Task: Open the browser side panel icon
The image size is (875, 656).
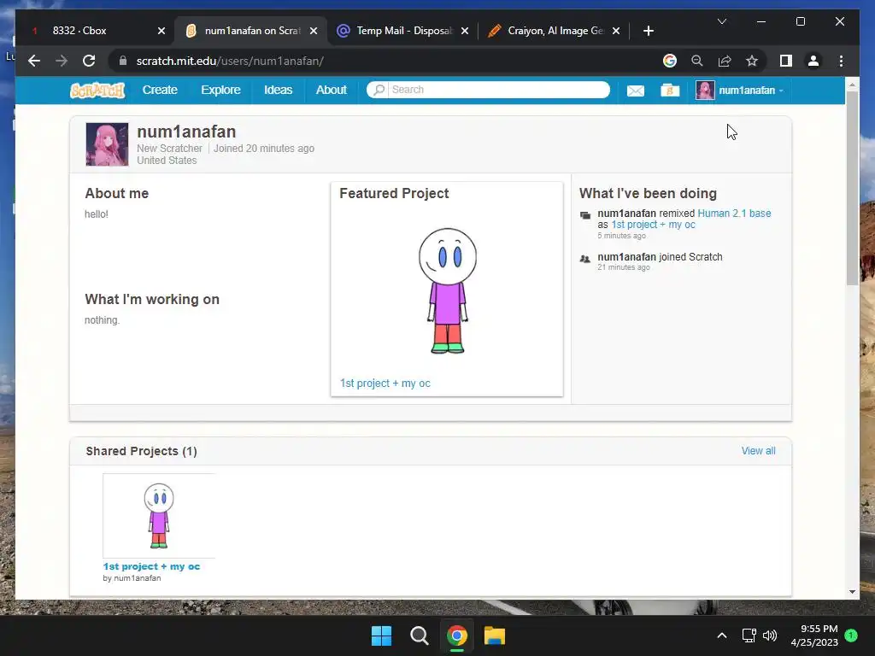Action: (786, 61)
